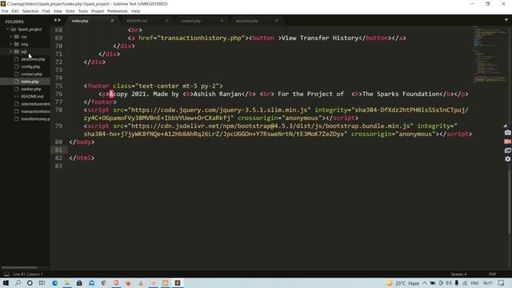
Task: Close the contact.php tab
Action: coord(222,21)
